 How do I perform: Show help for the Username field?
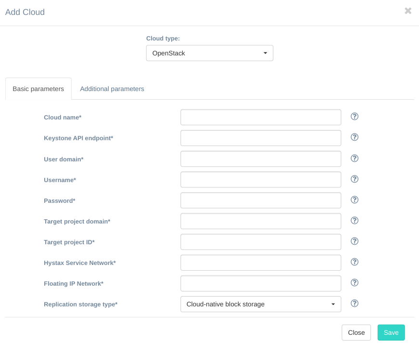(x=355, y=179)
